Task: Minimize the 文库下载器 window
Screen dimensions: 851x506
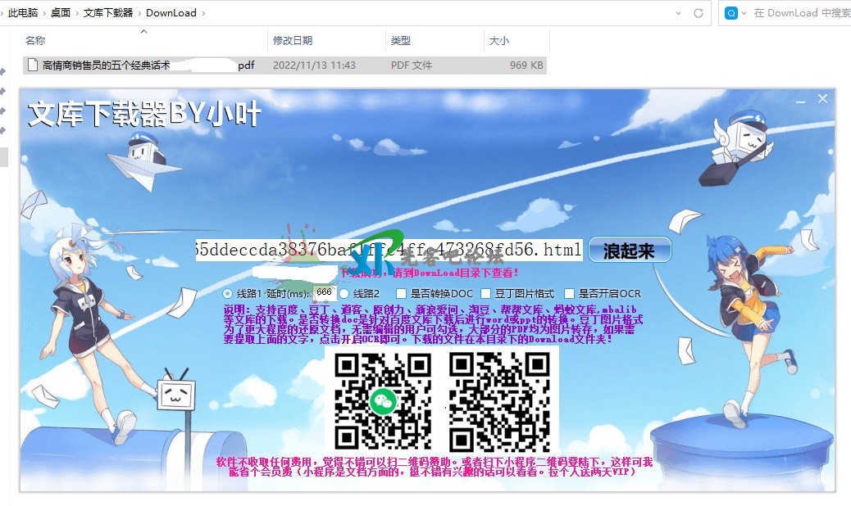Action: tap(801, 99)
